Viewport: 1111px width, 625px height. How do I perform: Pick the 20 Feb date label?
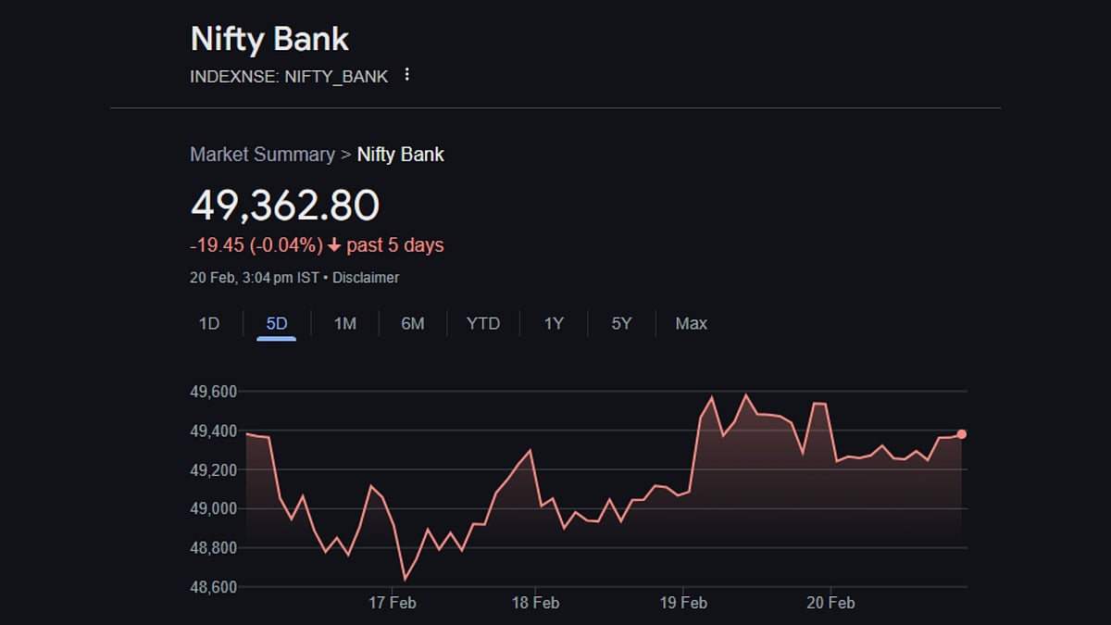(x=830, y=603)
